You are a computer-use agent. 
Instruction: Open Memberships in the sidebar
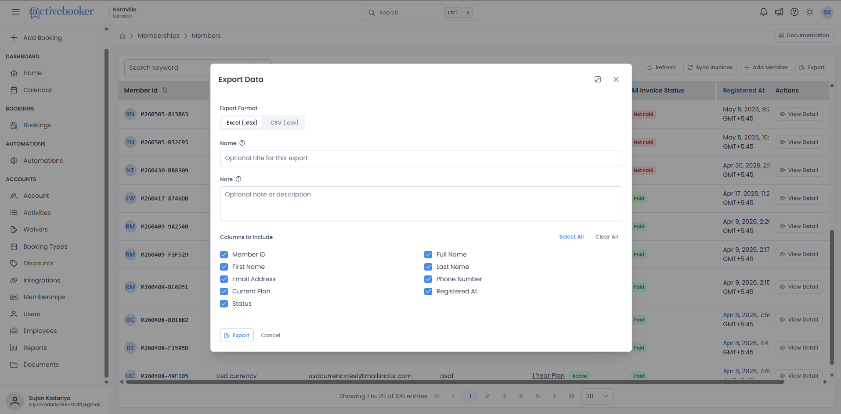tap(44, 297)
